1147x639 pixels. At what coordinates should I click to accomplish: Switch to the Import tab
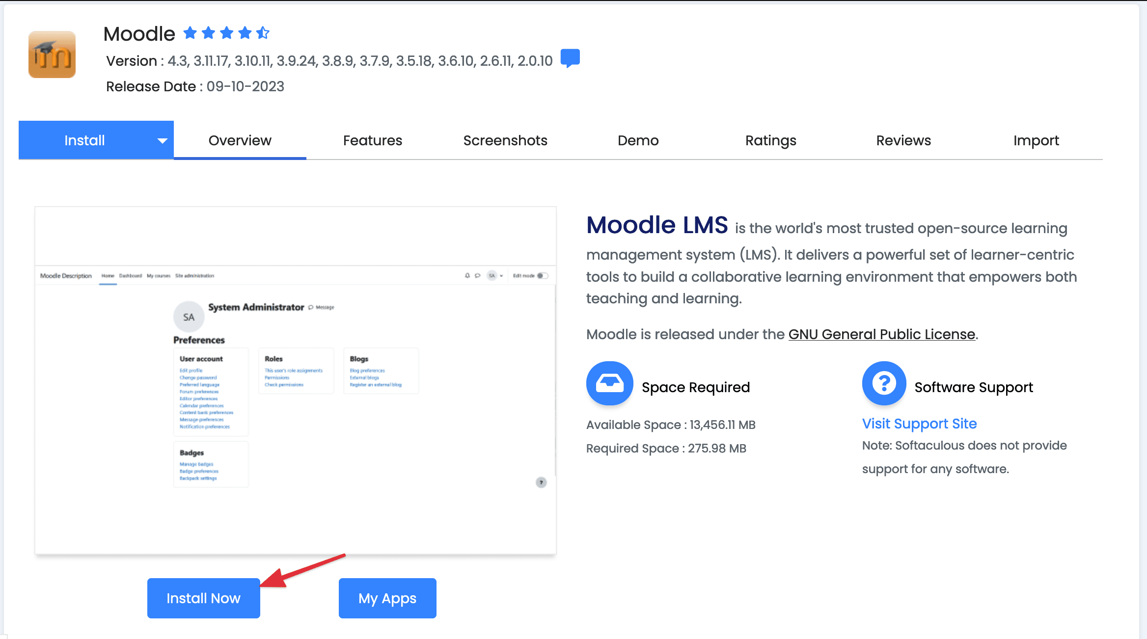(1036, 140)
